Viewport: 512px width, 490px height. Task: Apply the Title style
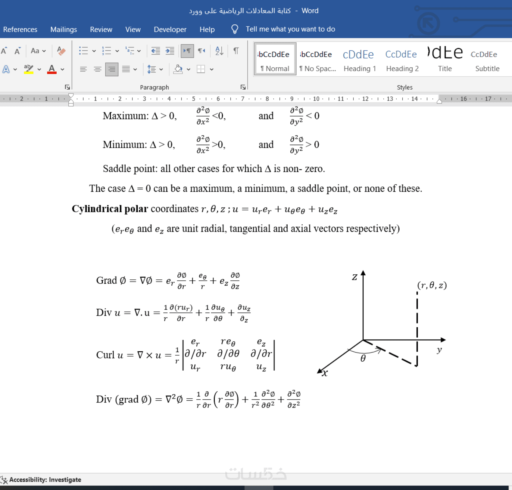(445, 59)
